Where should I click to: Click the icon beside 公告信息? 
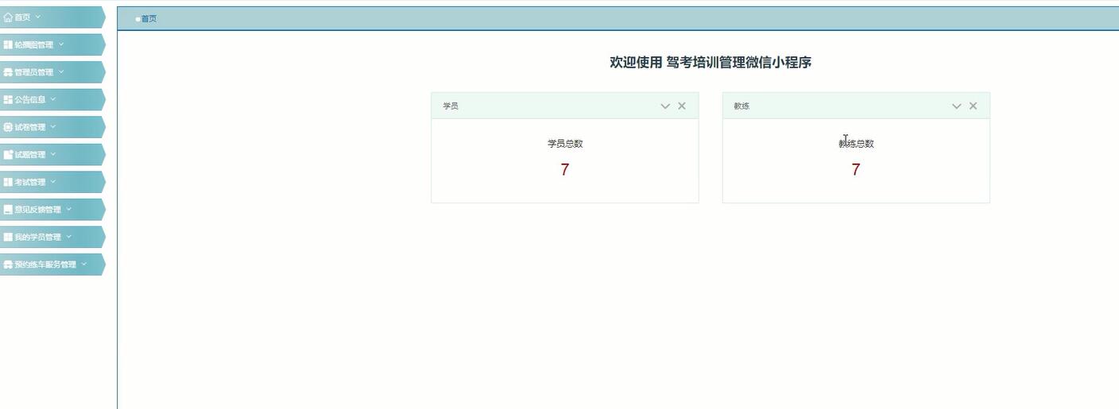(8, 99)
